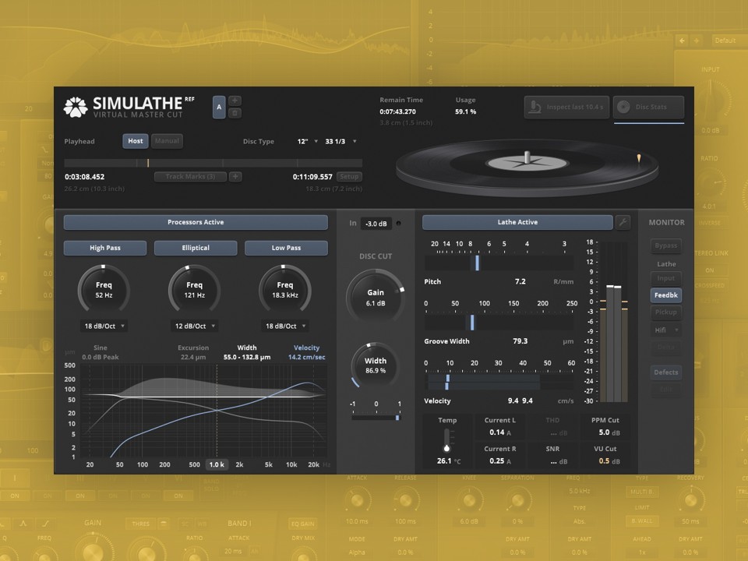Click the indicator dot beside In level
The image size is (748, 561).
[399, 224]
